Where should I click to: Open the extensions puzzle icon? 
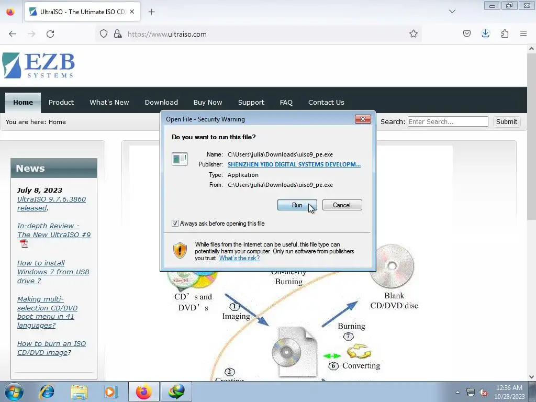[505, 34]
